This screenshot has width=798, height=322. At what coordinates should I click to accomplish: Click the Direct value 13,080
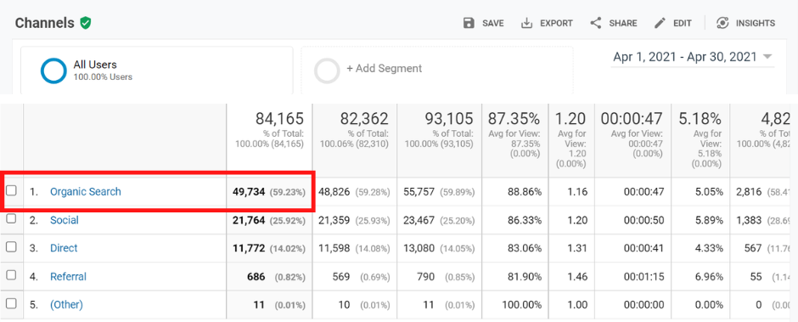pyautogui.click(x=419, y=248)
